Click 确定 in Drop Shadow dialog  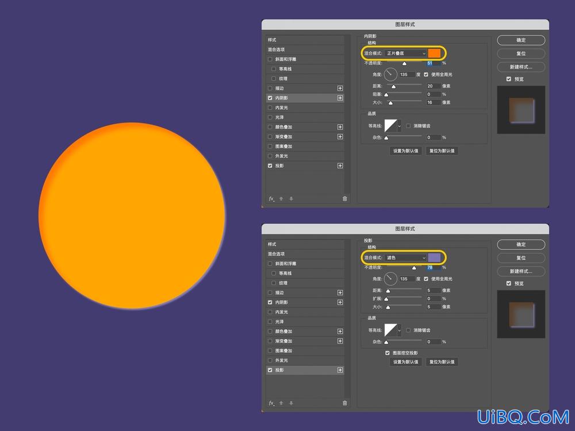pyautogui.click(x=521, y=245)
